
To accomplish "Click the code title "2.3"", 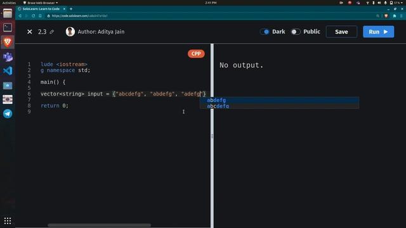I will 43,32.
